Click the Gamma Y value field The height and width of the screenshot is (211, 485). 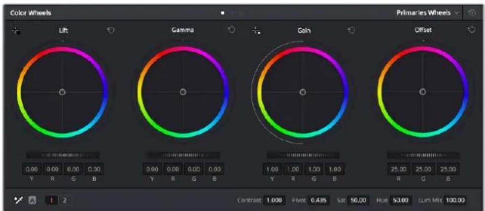[152, 169]
